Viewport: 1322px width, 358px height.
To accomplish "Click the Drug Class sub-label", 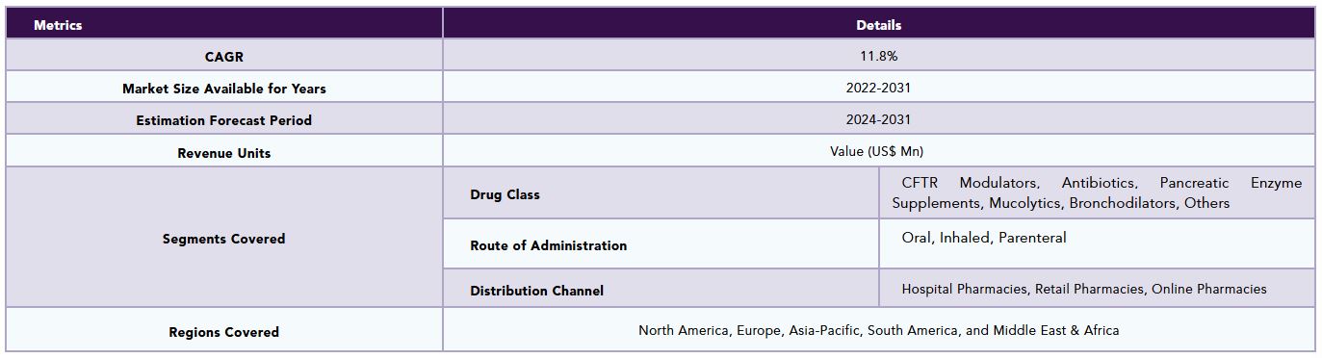I will 505,193.
